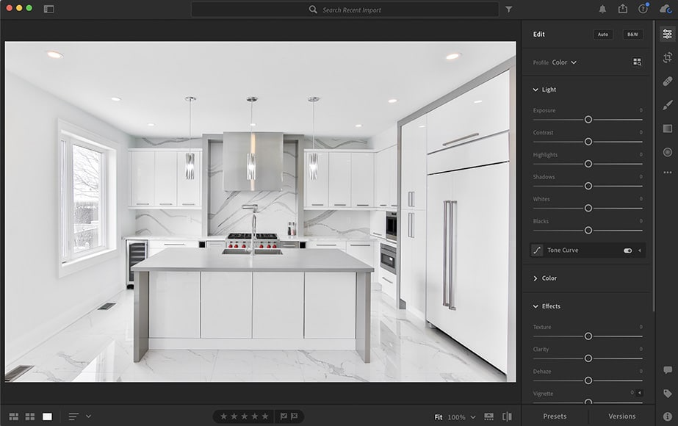Select the Healing Brush tool
678x426 pixels.
[667, 82]
